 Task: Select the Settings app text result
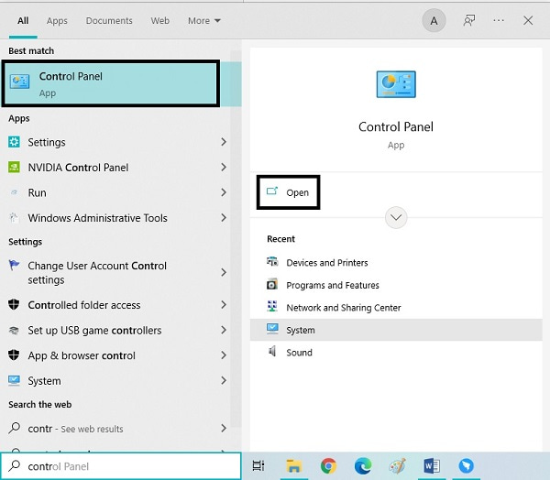[x=47, y=142]
